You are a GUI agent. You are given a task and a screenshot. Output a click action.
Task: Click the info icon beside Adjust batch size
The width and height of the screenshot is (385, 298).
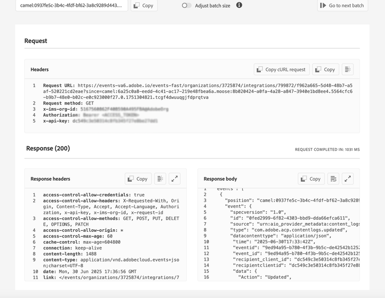(x=239, y=5)
